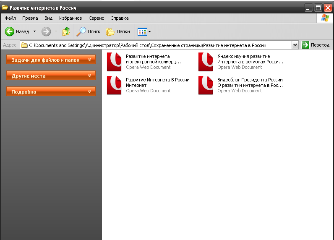Expand the address bar dropdown
Image resolution: width=334 pixels, height=240 pixels.
click(x=295, y=45)
